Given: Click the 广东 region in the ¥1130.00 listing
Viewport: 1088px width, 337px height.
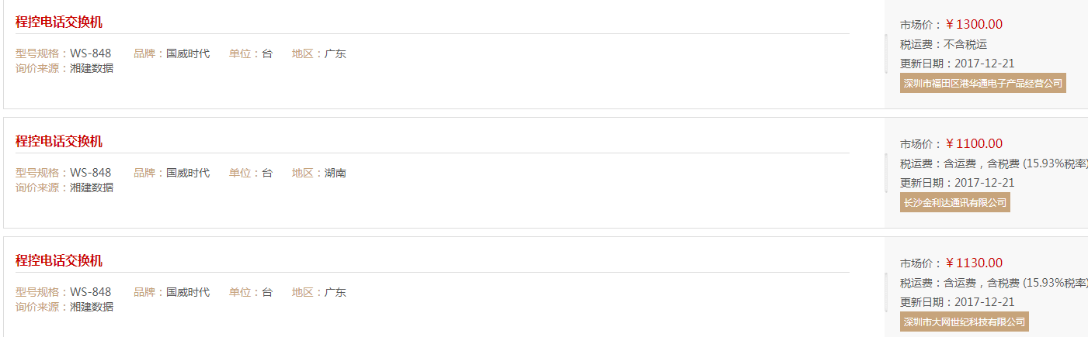Looking at the screenshot, I should [335, 292].
